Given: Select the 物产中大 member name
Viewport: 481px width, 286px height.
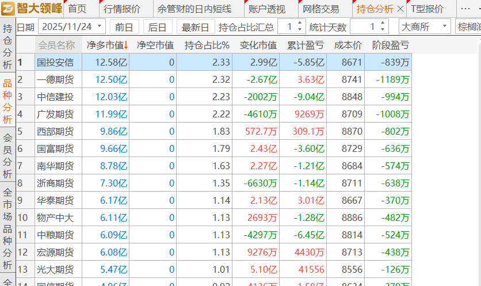Looking at the screenshot, I should 55,218.
